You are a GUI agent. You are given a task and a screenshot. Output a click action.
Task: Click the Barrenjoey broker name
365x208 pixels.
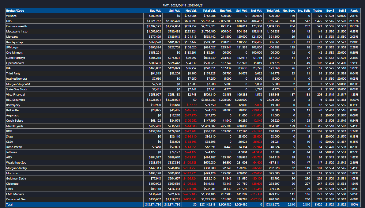tap(13, 105)
